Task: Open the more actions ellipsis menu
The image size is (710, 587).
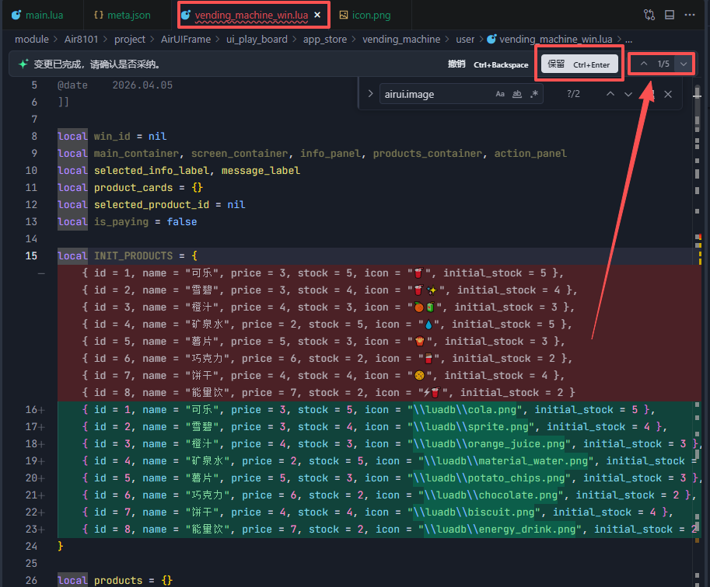Action: pyautogui.click(x=690, y=15)
